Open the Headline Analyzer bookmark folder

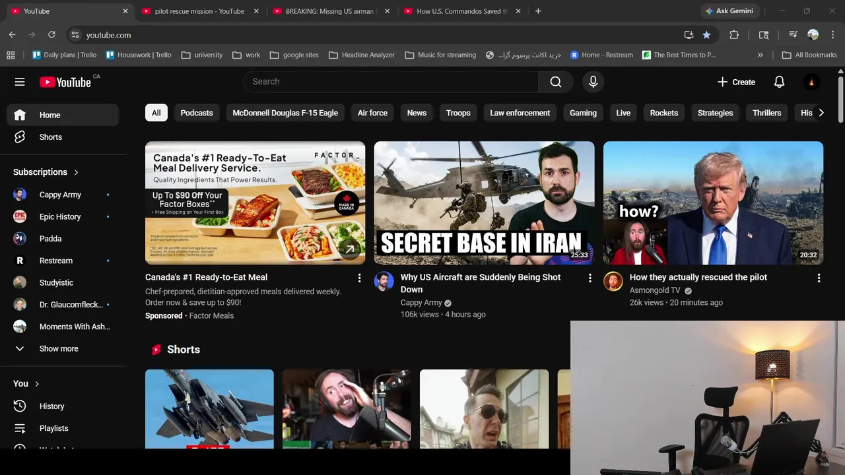coord(362,55)
